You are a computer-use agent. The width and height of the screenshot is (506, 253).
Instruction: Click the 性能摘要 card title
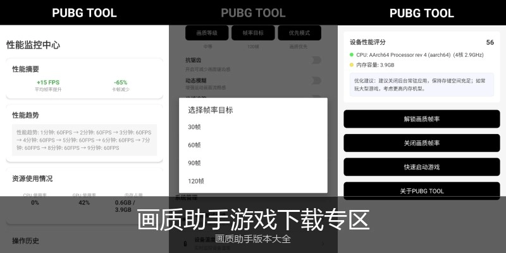[25, 69]
